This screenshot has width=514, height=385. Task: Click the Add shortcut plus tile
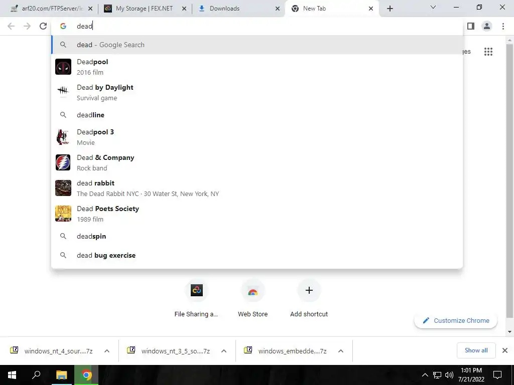[x=309, y=291]
